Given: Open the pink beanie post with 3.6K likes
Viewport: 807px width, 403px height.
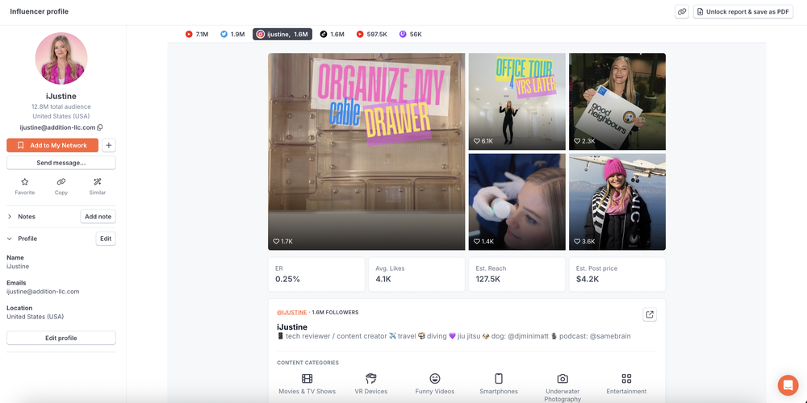Looking at the screenshot, I should [617, 202].
